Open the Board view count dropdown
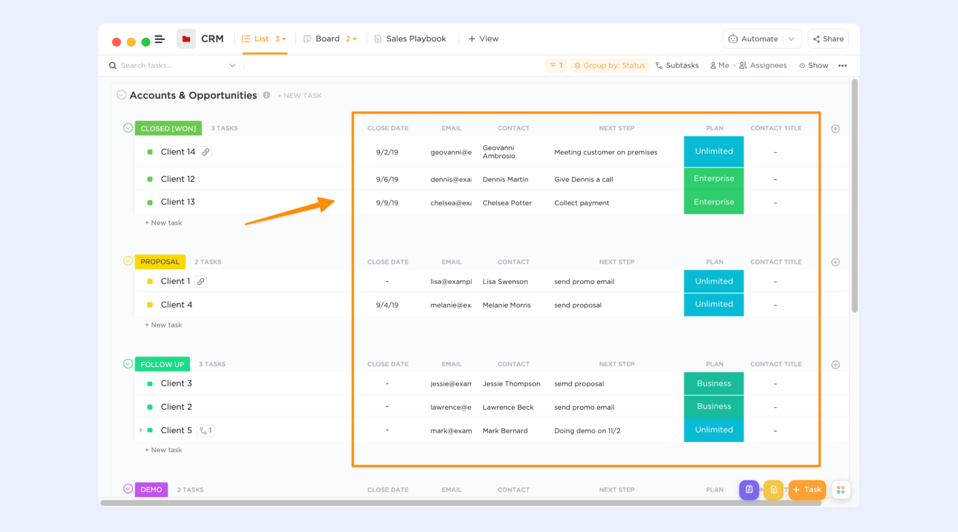The height and width of the screenshot is (532, 958). (x=351, y=39)
